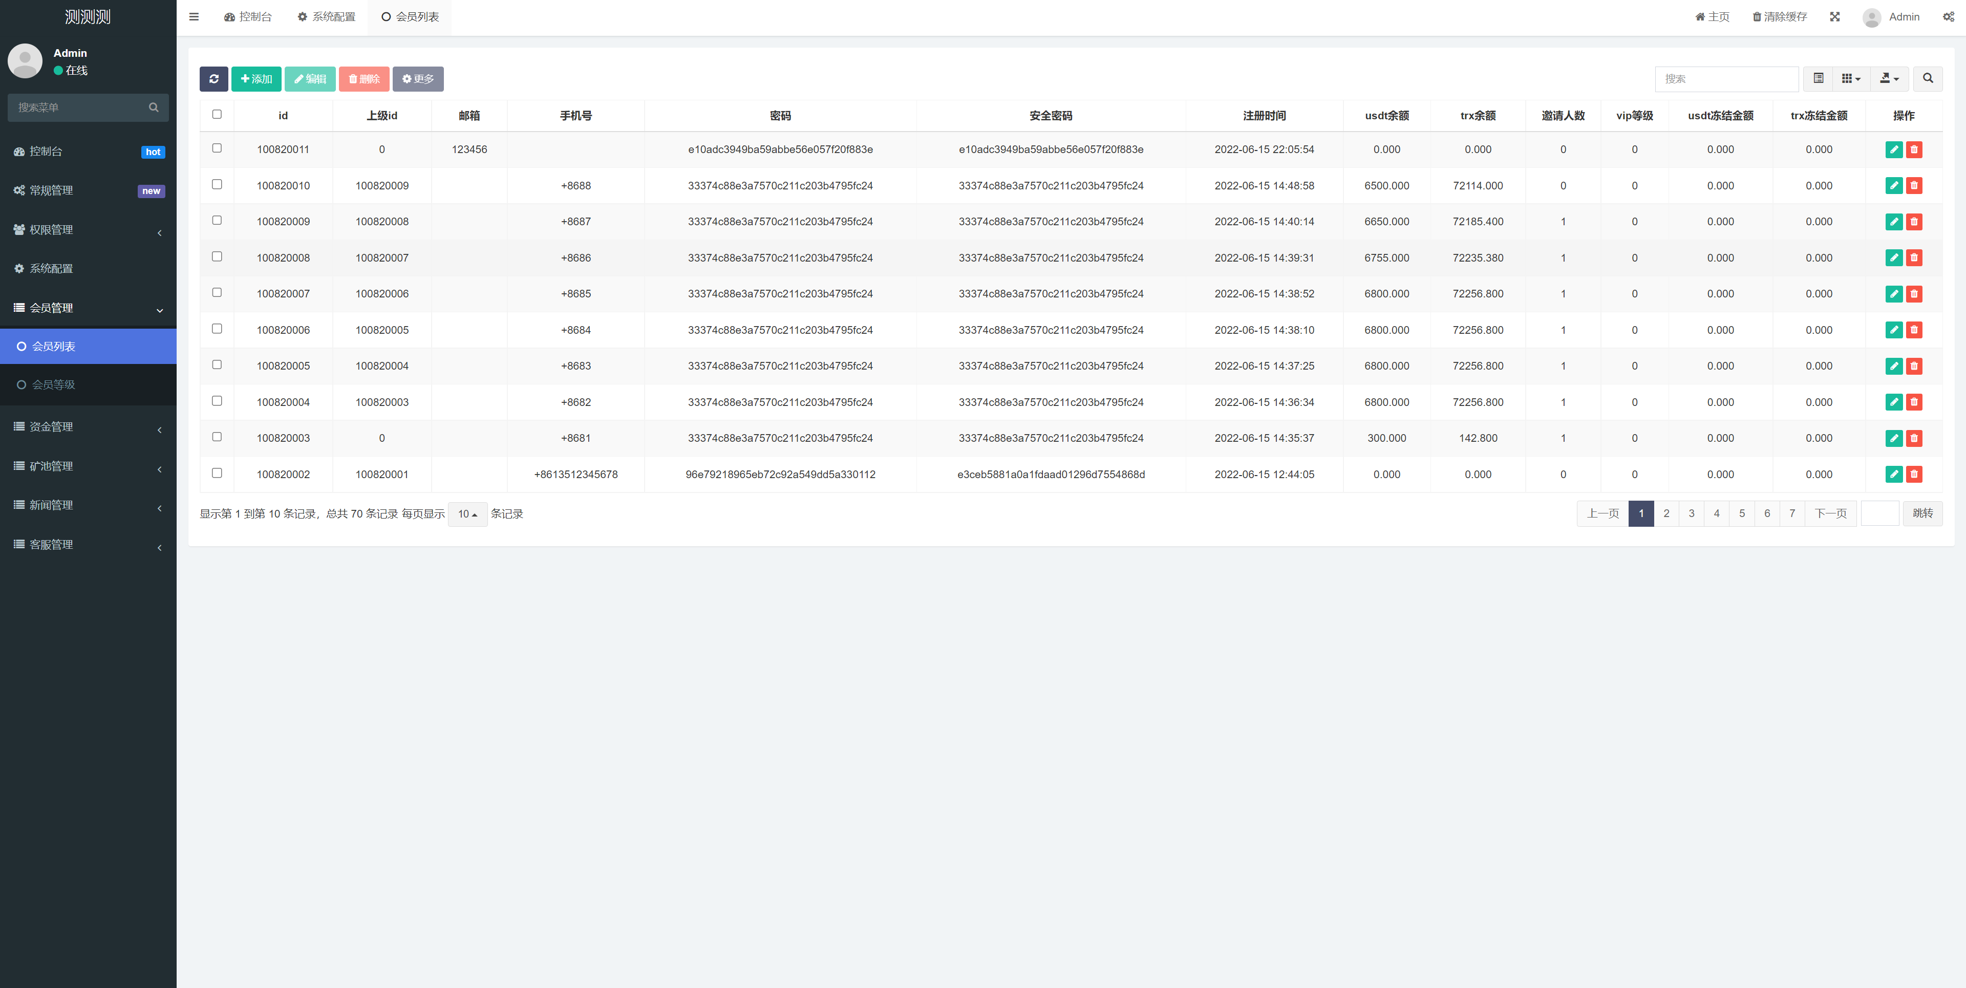Select the checkbox for member 100820011
This screenshot has height=988, width=1966.
[217, 148]
